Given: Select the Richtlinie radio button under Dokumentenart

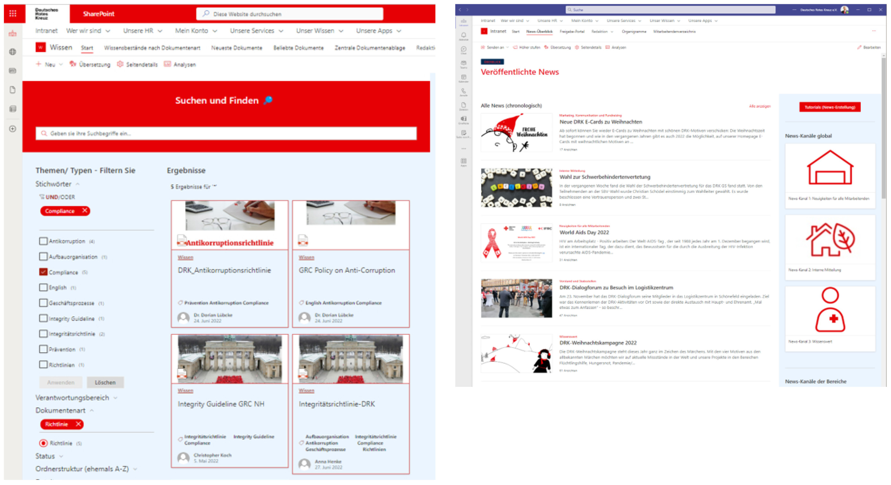Looking at the screenshot, I should pyautogui.click(x=43, y=443).
